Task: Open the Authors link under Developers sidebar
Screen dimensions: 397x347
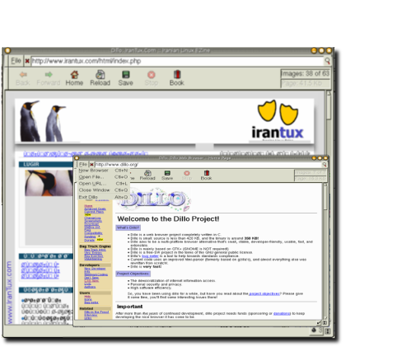Action: pos(90,287)
